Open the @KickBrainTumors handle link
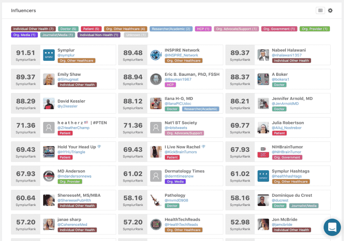The image size is (344, 241). (x=181, y=152)
